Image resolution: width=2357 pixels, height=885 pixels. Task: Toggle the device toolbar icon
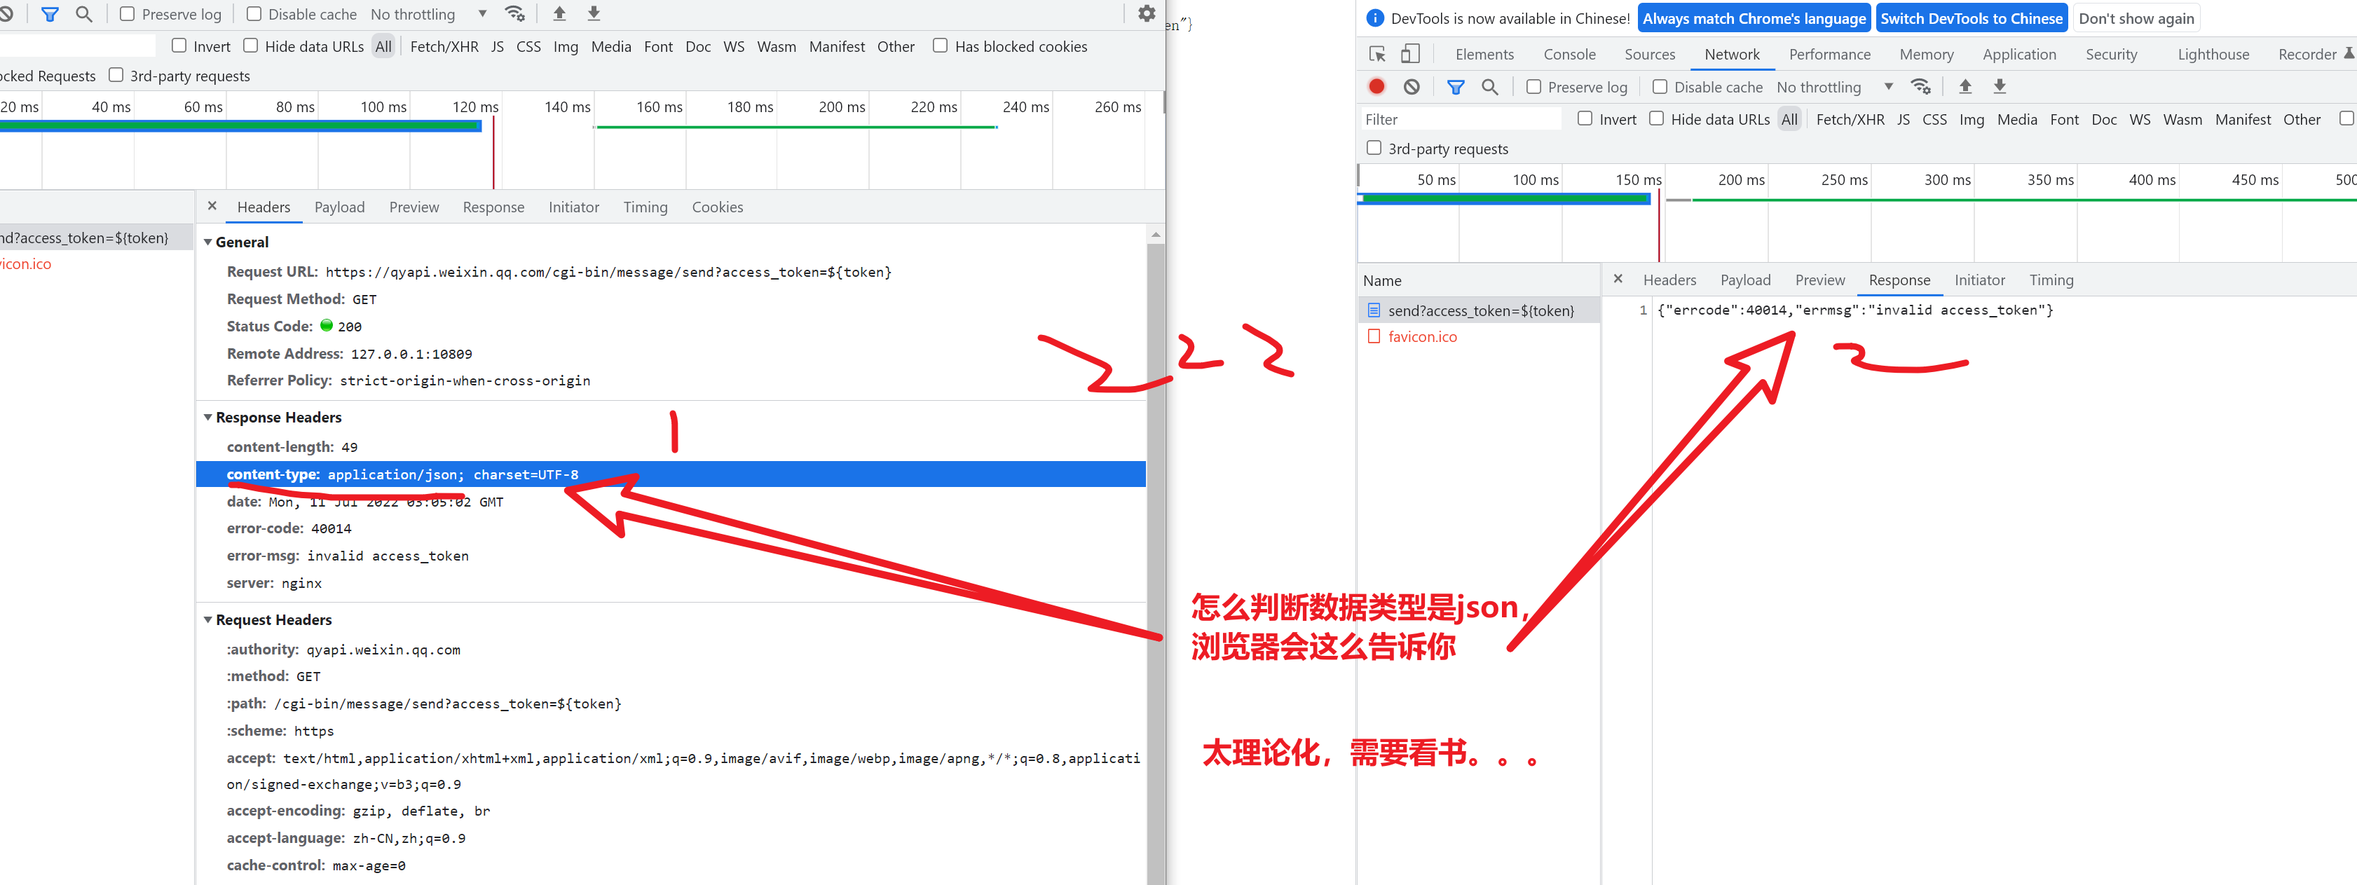coord(1410,54)
